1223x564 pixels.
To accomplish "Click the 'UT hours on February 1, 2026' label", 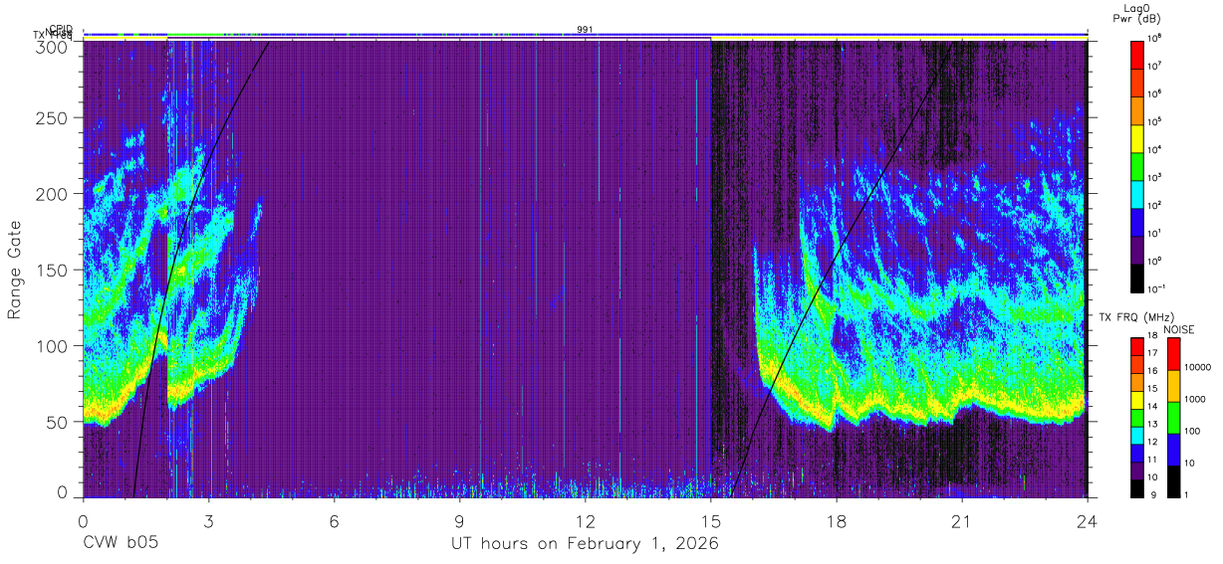I will [x=586, y=544].
